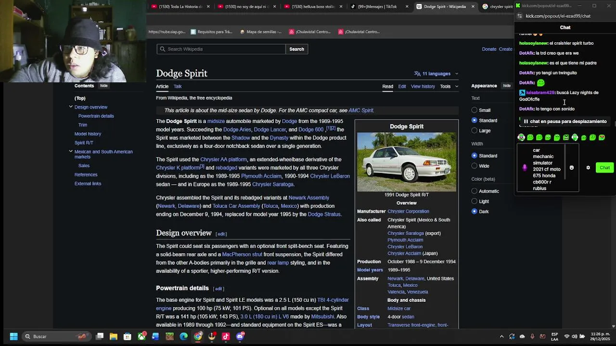Screen dimensions: 616x346
Task: Open the AMC Spirit link
Action: [x=361, y=111]
